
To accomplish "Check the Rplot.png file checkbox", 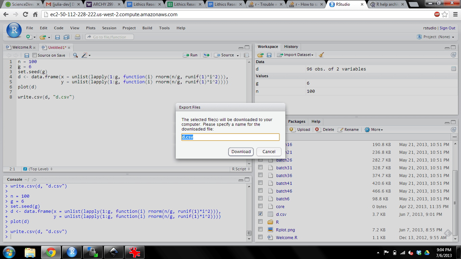I will pyautogui.click(x=260, y=229).
